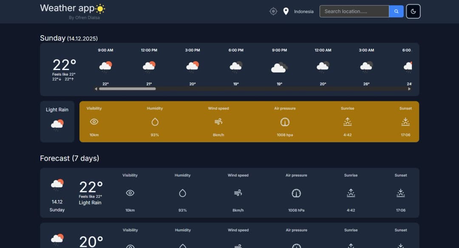Click the location pin icon next to Indonesia
The image size is (459, 248).
286,11
